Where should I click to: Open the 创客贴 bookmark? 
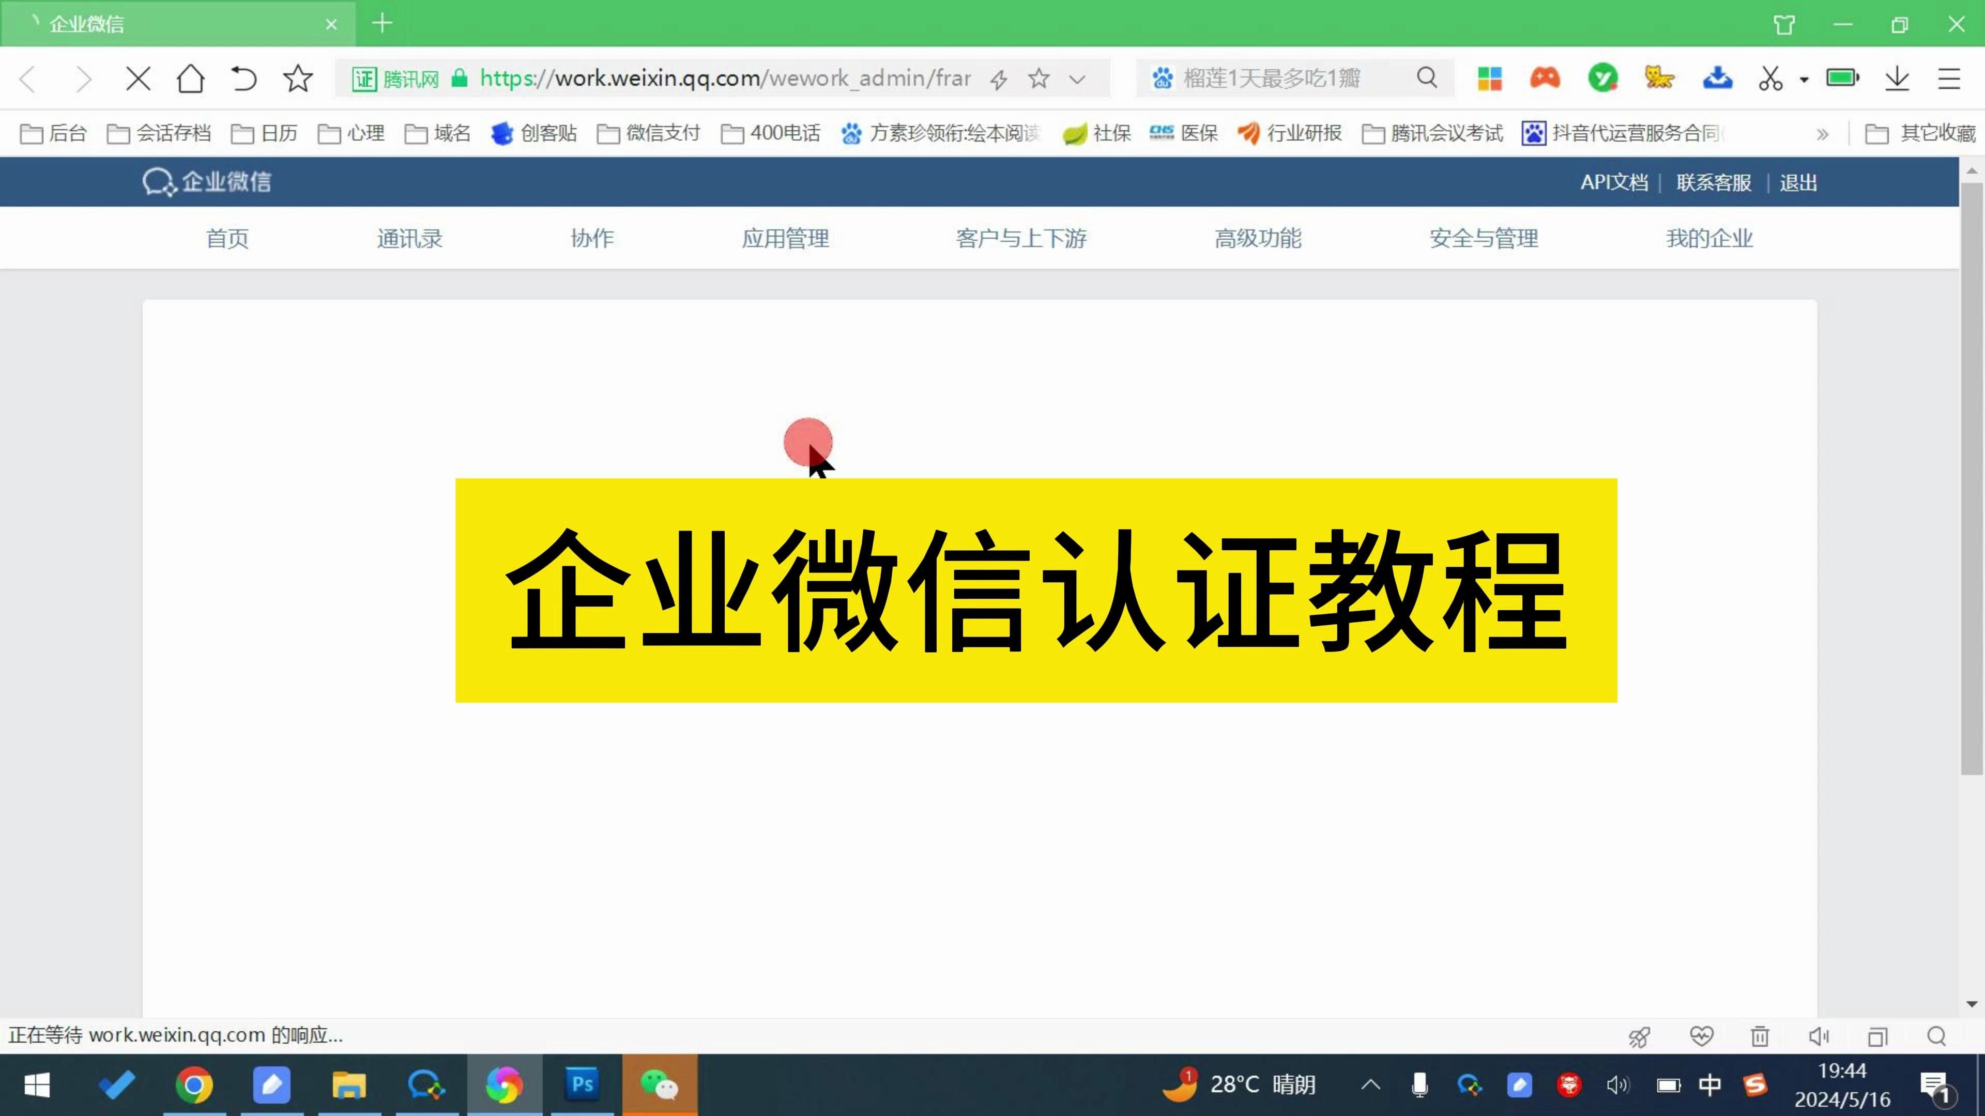534,133
